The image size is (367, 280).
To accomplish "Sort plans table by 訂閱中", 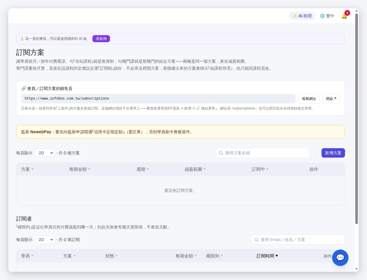I will pyautogui.click(x=260, y=169).
